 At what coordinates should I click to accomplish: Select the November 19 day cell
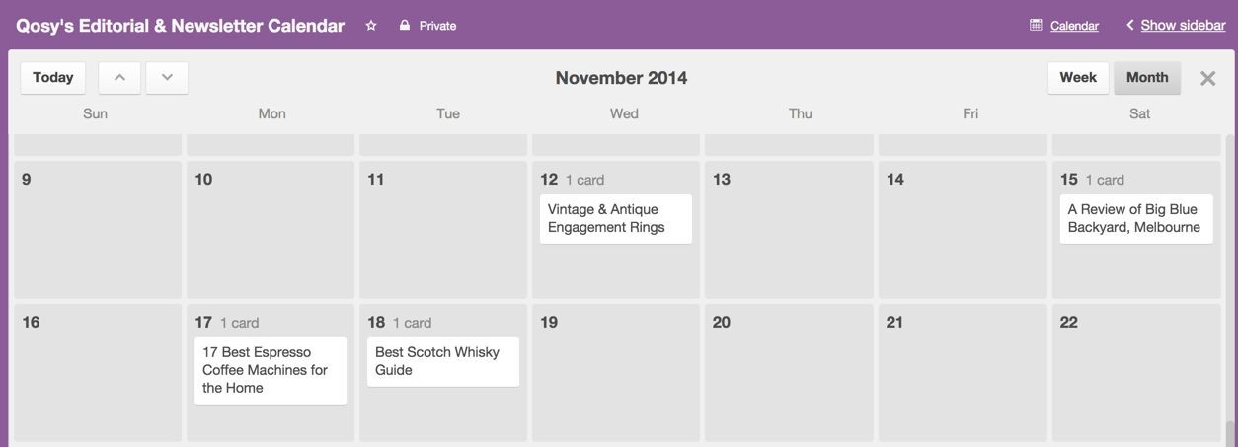tap(616, 372)
